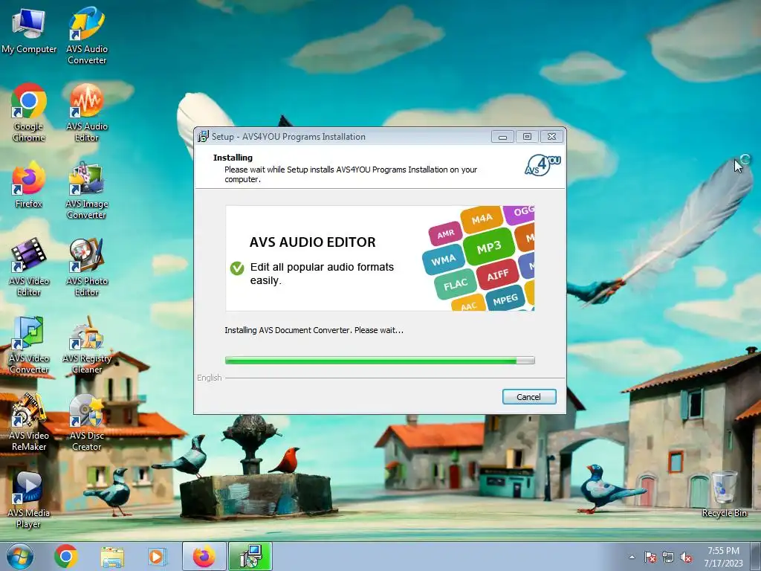Open the Recycle Bin
The width and height of the screenshot is (761, 571).
point(724,494)
